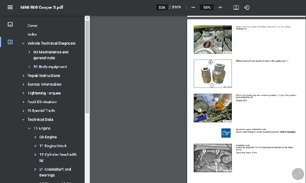
Task: Go to Vehicle Technical Diagnosis
Action: 51,43
